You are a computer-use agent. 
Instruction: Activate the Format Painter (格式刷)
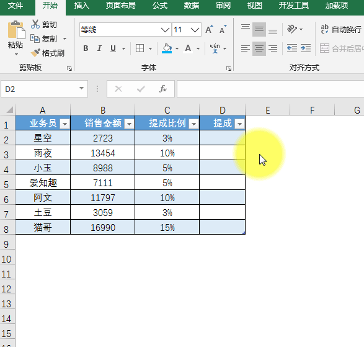47,53
